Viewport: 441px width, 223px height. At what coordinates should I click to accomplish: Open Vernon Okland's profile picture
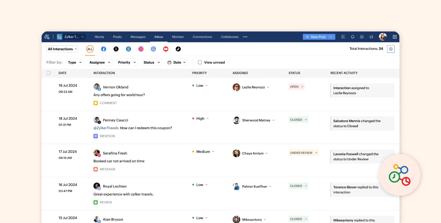pyautogui.click(x=97, y=87)
